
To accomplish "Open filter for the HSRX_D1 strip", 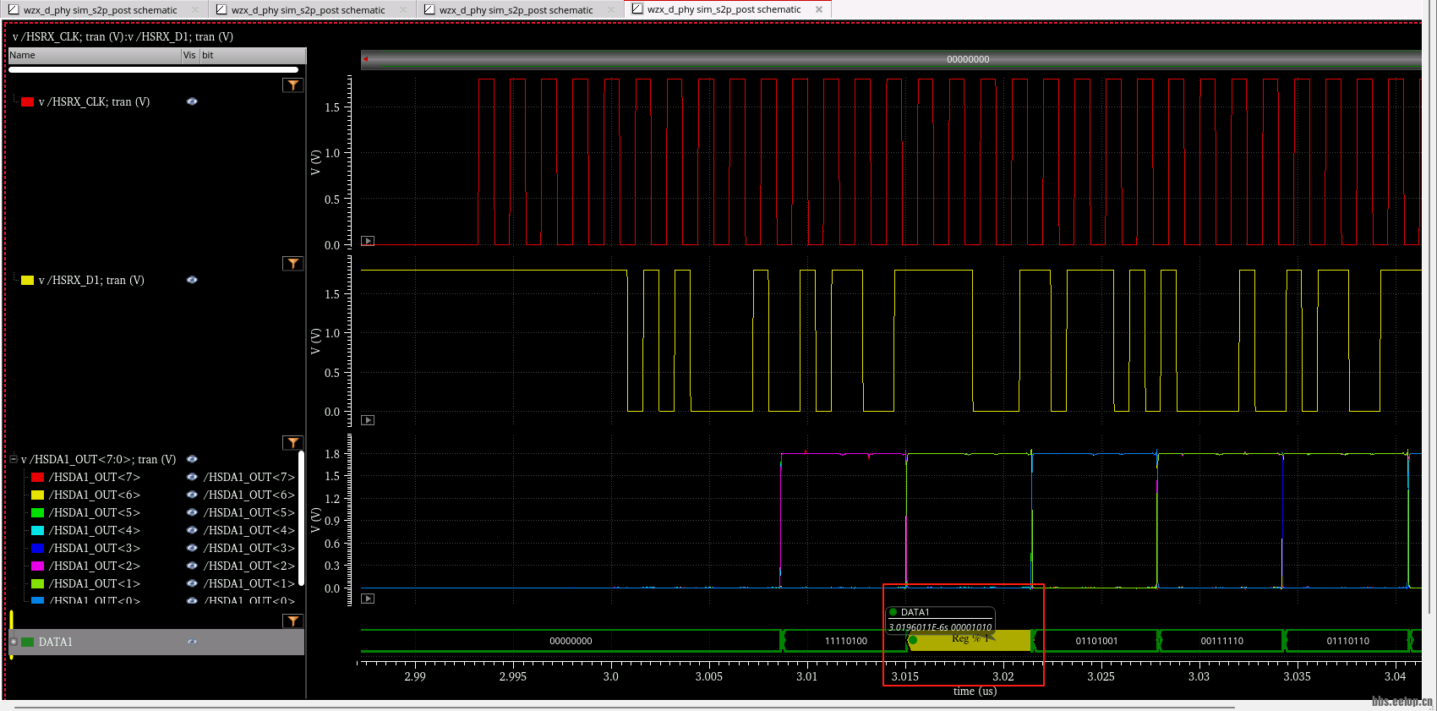I will [x=292, y=264].
